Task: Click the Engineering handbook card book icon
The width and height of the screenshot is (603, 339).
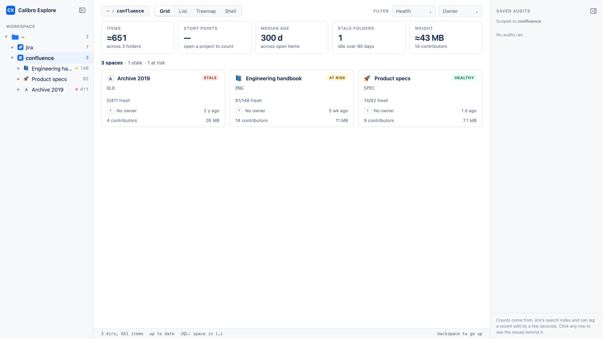Action: (239, 78)
